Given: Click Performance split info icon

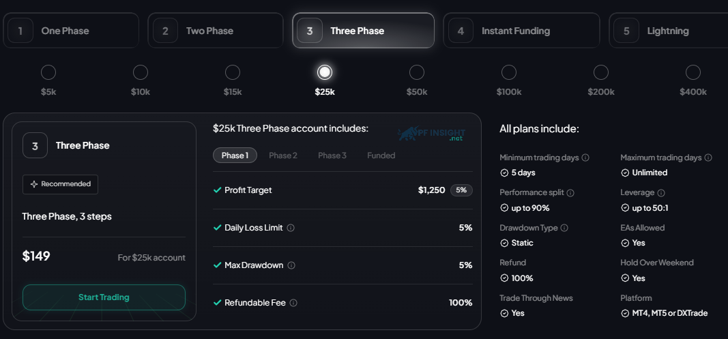Looking at the screenshot, I should 570,193.
